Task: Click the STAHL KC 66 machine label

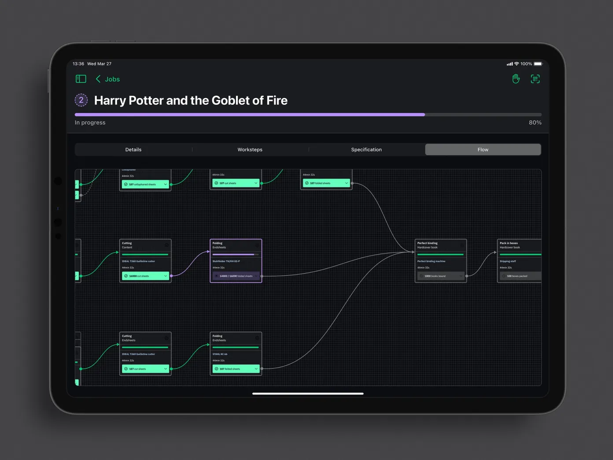Action: [x=220, y=354]
